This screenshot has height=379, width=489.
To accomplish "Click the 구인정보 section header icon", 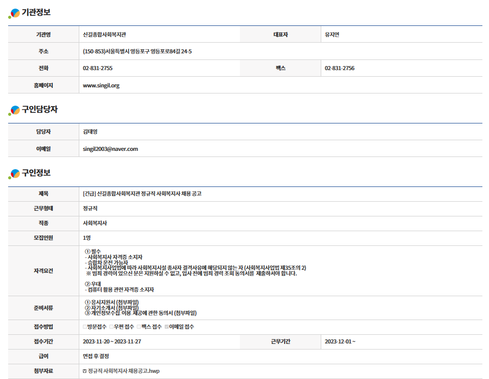I will click(x=14, y=174).
